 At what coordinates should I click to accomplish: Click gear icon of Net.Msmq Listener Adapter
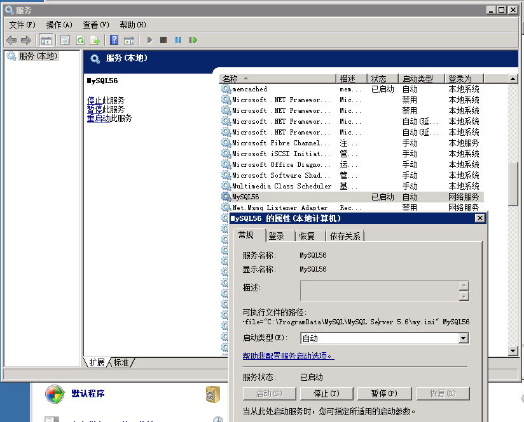[226, 208]
